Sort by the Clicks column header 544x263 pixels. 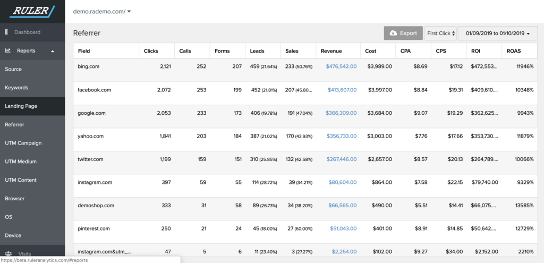(x=157, y=50)
